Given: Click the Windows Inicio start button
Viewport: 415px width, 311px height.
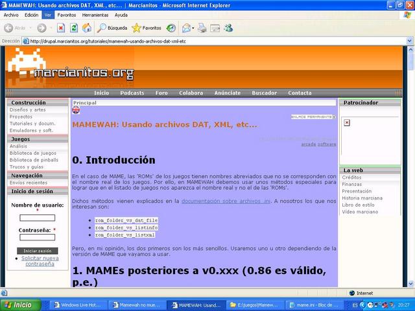Looking at the screenshot, I should 21,305.
